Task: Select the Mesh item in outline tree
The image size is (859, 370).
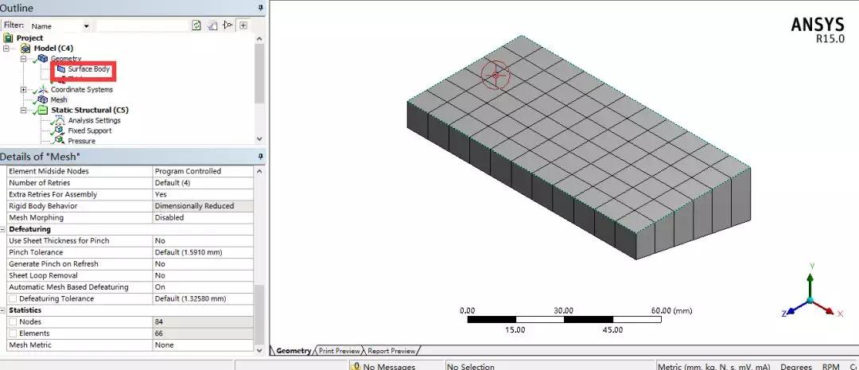Action: [x=59, y=99]
